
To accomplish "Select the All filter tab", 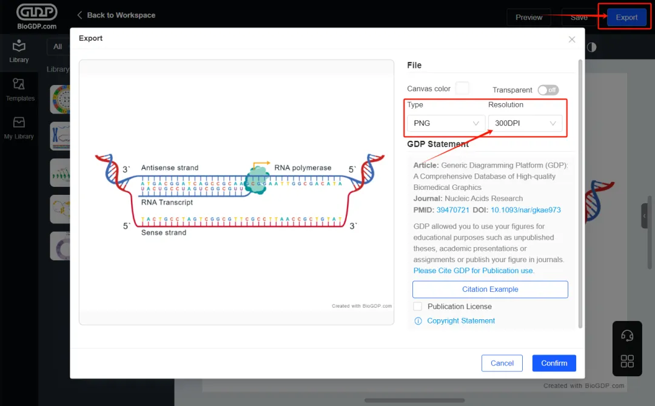I will click(58, 47).
